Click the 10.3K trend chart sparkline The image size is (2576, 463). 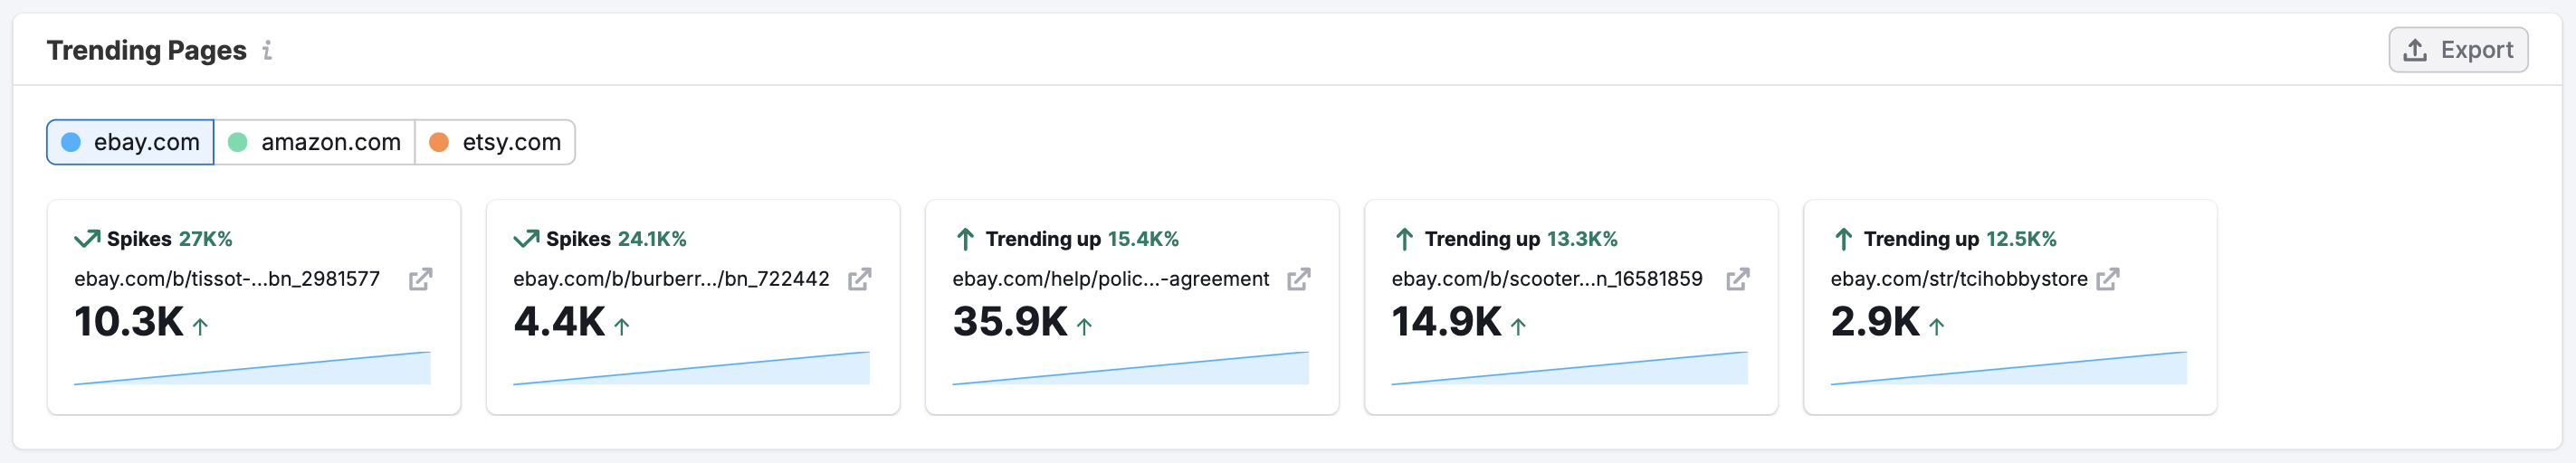point(252,369)
